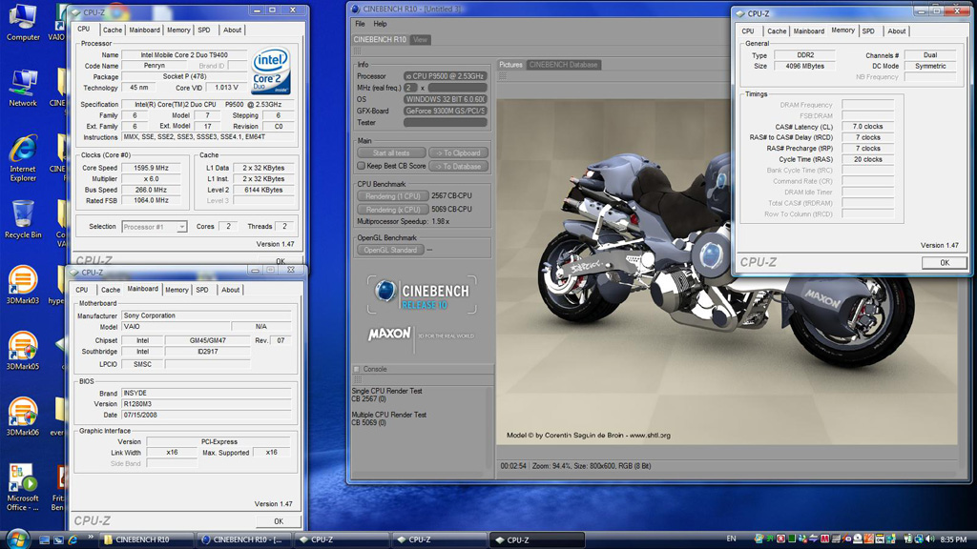The width and height of the screenshot is (977, 549).
Task: Switch to the CINEBENCH Database tab
Action: tap(564, 65)
